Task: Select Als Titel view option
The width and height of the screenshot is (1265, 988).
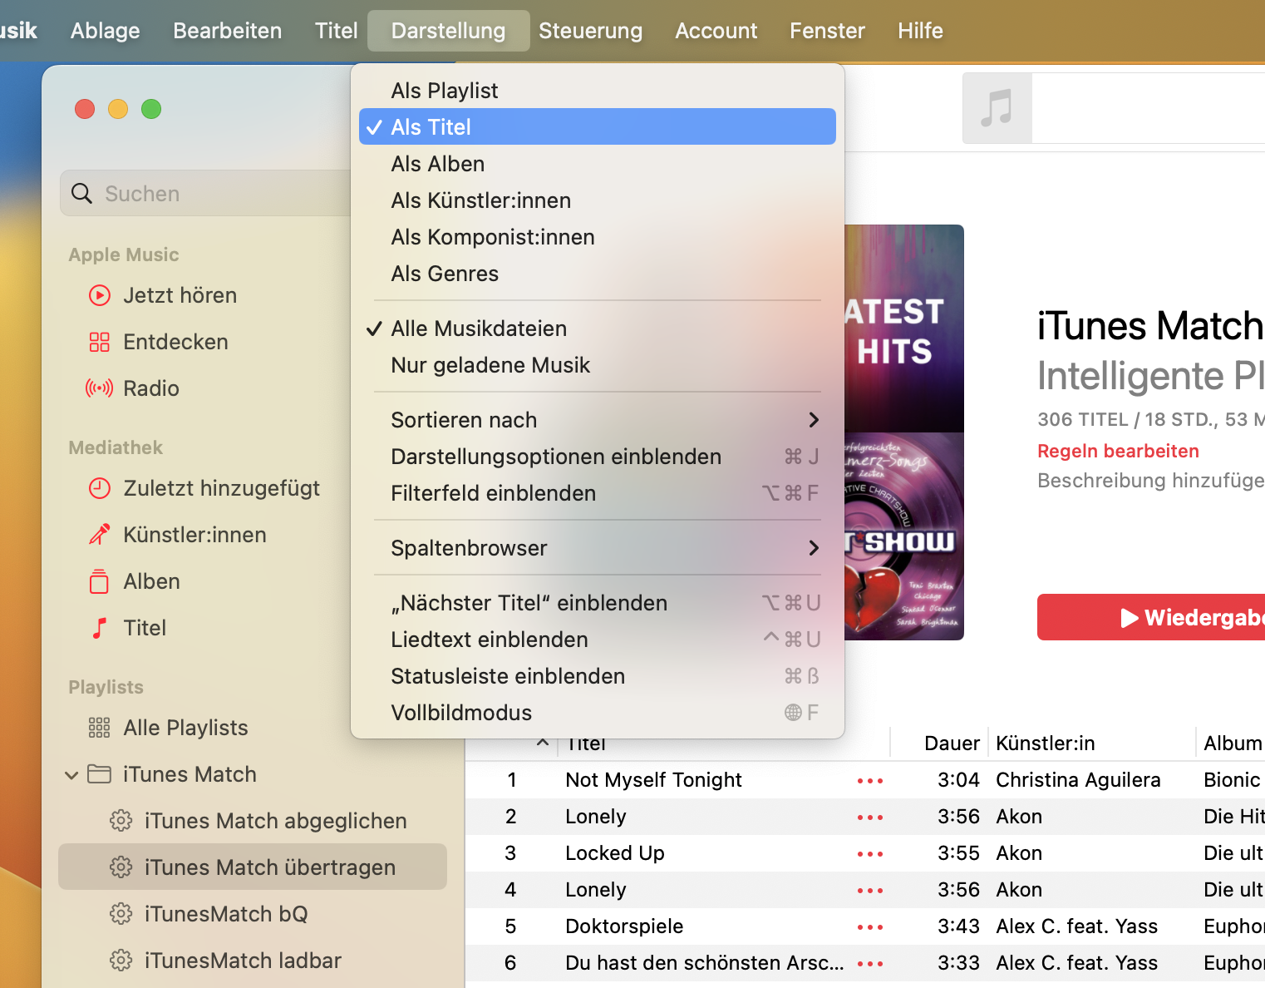Action: tap(598, 127)
